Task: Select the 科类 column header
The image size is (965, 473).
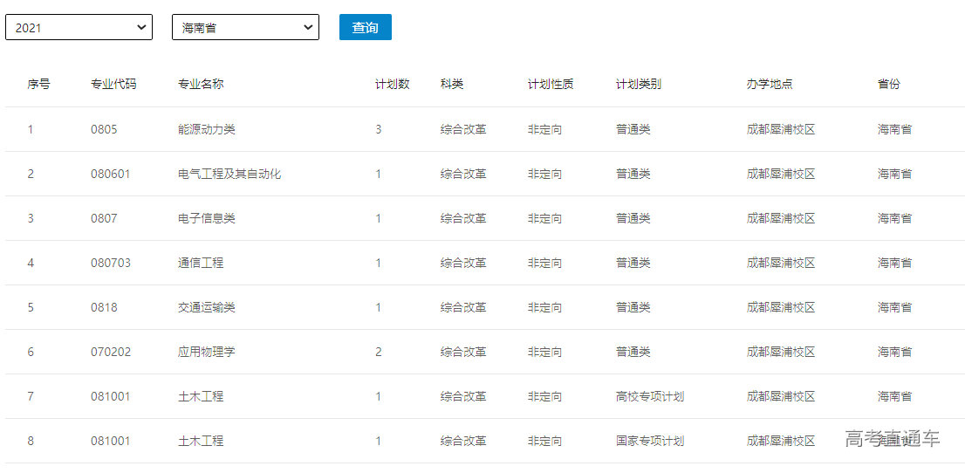Action: [452, 85]
